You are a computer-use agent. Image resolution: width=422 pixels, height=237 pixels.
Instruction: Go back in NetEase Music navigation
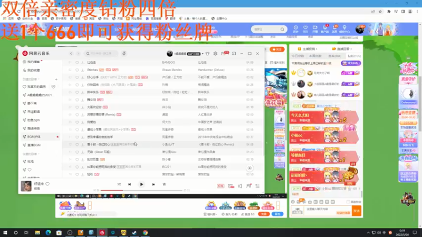(71, 54)
